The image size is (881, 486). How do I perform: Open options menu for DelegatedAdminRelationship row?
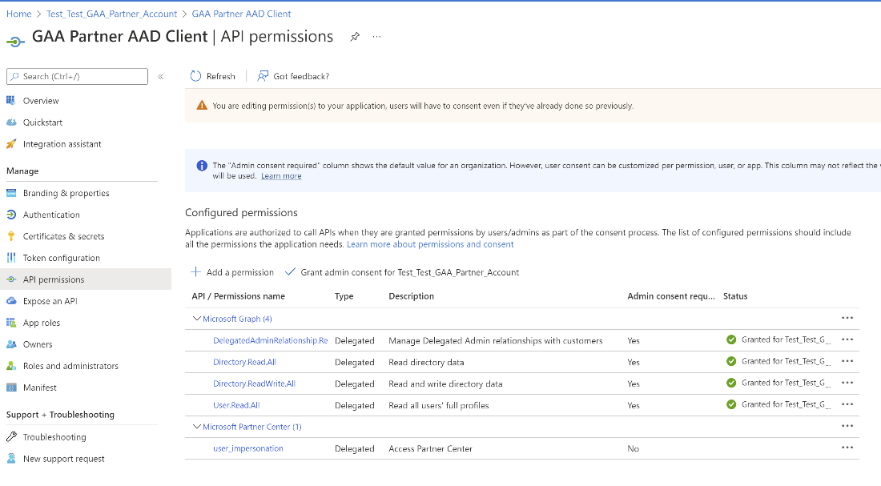coord(847,339)
